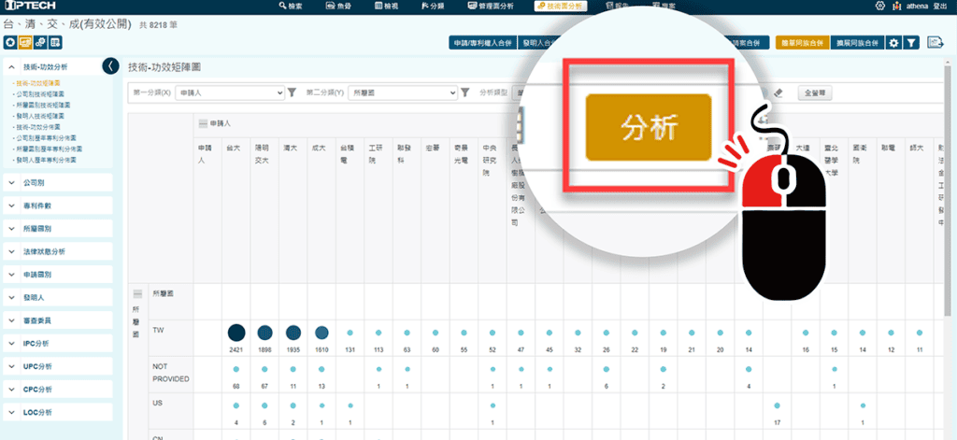The width and height of the screenshot is (957, 440).
Task: Click the export icon at far right
Action: pos(934,43)
